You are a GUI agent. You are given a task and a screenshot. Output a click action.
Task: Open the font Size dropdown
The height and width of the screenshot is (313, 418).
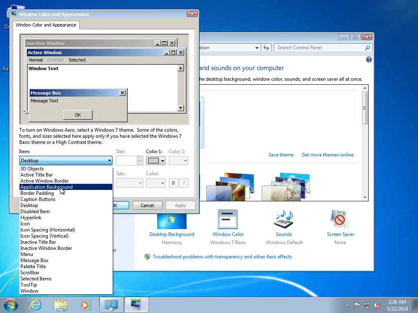point(129,183)
